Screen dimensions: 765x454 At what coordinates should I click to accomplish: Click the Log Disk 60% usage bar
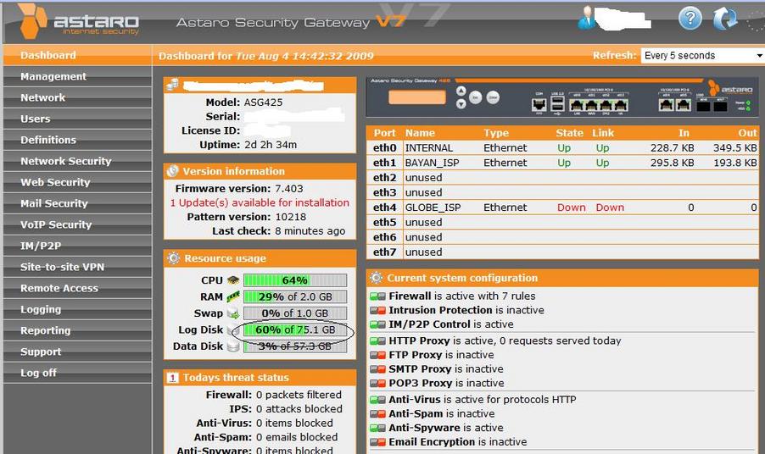(x=295, y=329)
